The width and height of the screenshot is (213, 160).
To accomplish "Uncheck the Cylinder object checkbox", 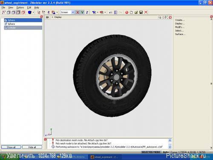I will pos(6,28).
